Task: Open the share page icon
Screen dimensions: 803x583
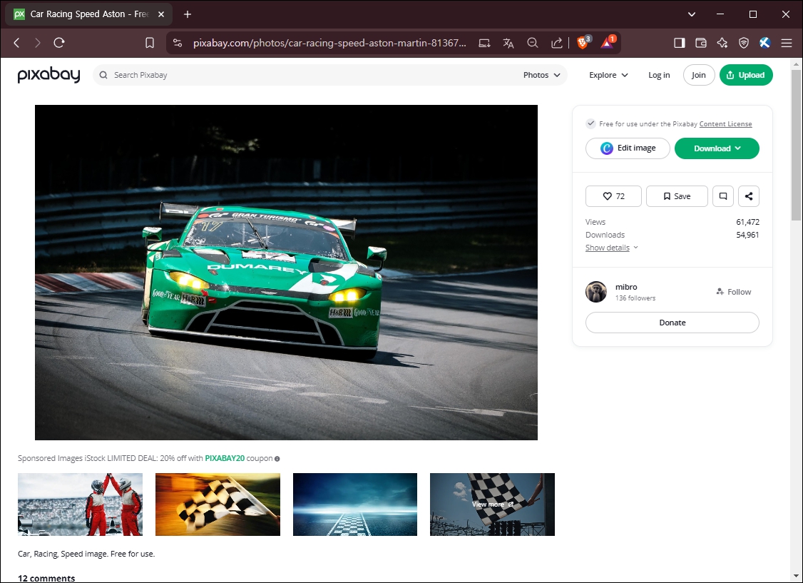Action: (x=557, y=43)
